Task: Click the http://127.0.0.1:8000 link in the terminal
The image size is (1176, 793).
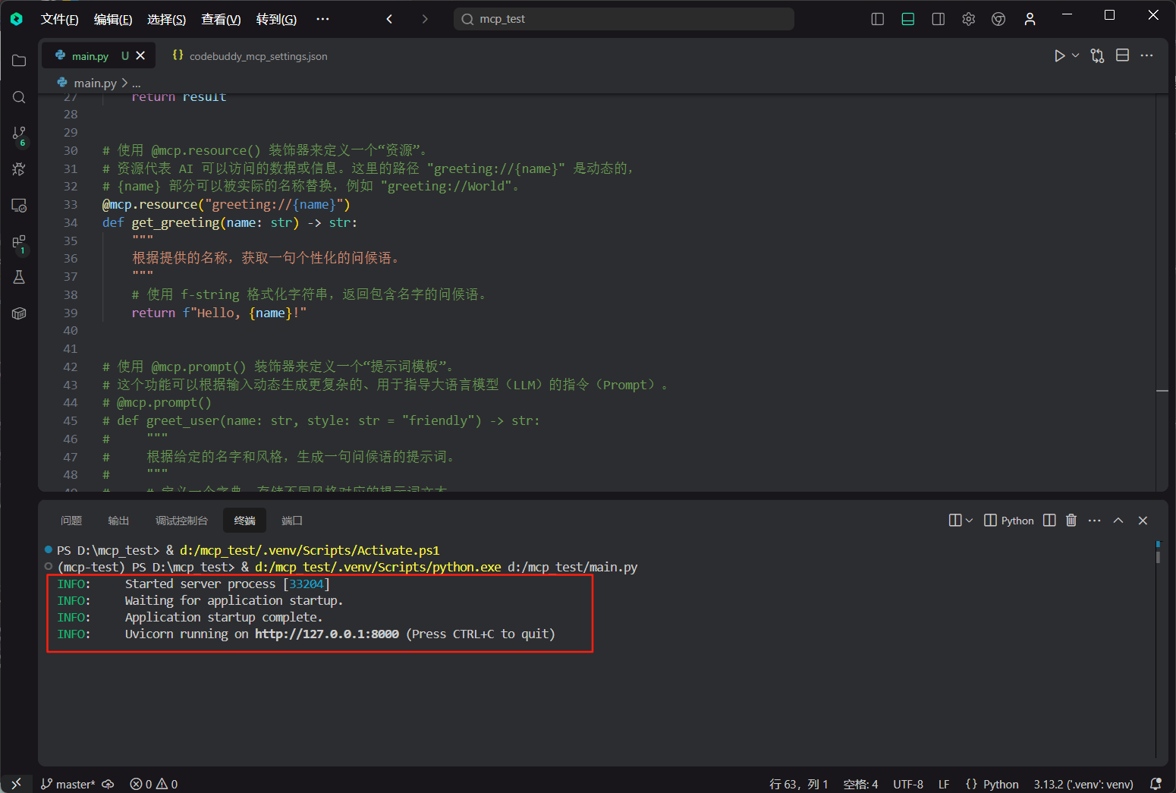Action: tap(327, 634)
